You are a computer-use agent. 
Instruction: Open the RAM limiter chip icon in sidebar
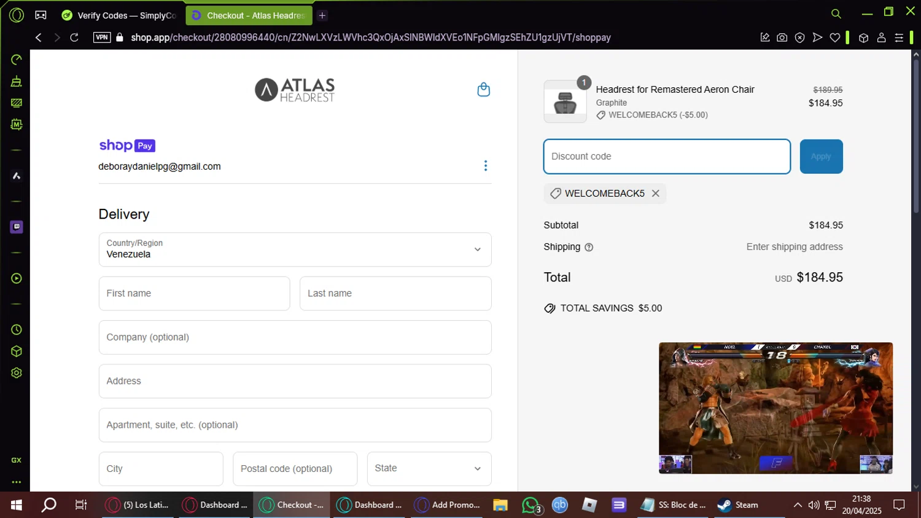(17, 124)
